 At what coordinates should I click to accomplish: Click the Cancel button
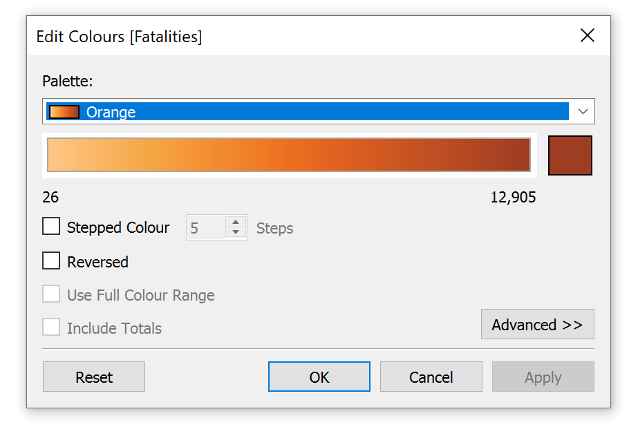(431, 377)
